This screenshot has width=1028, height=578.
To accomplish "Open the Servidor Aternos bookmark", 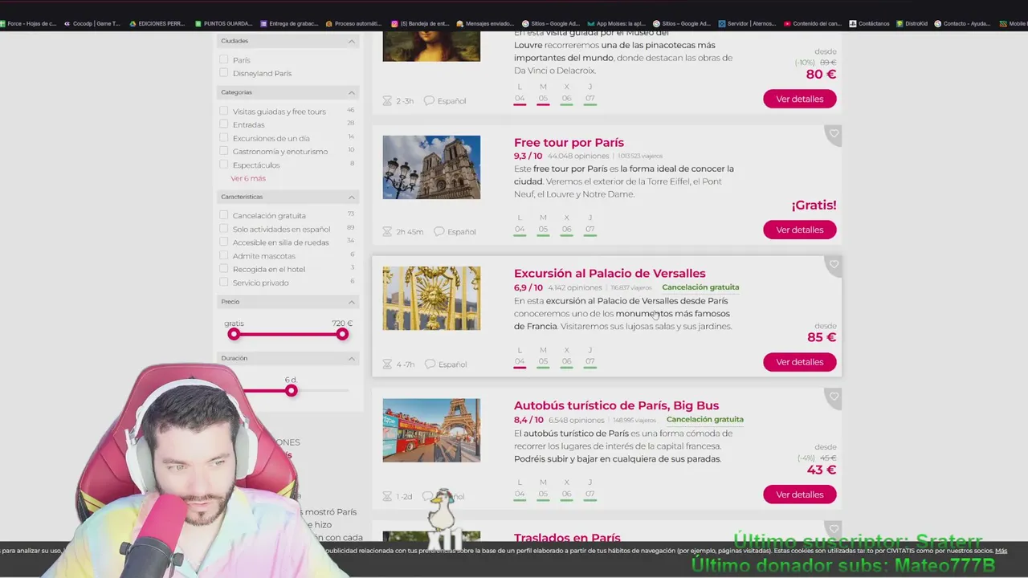I will [x=746, y=24].
